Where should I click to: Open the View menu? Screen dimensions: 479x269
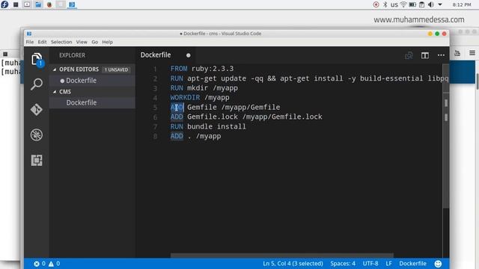click(x=82, y=42)
